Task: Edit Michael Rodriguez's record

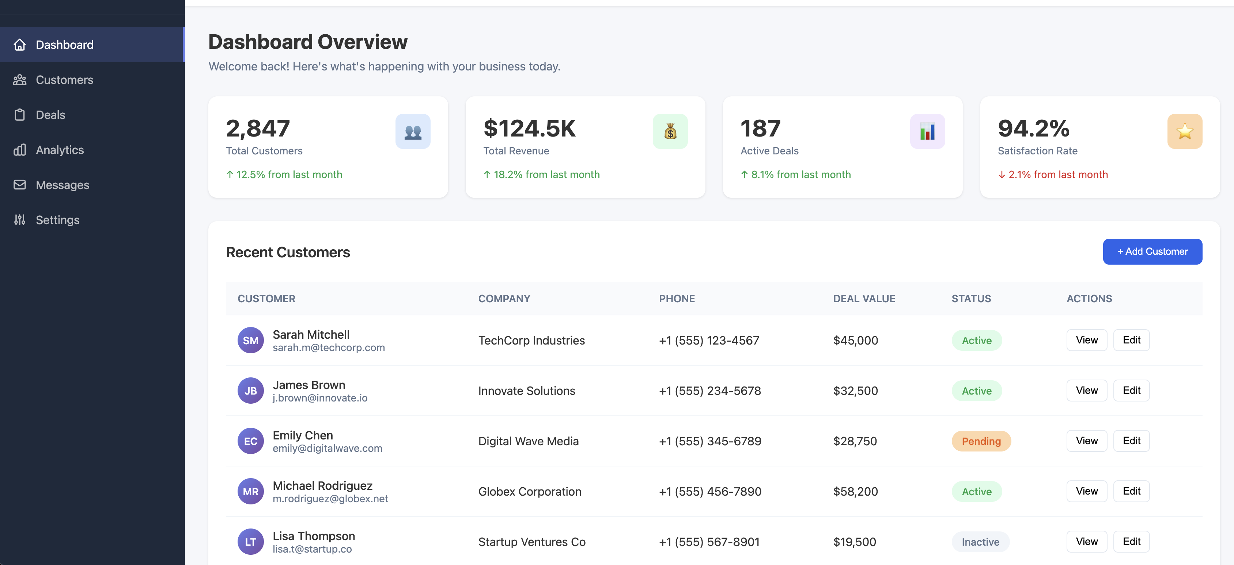Action: click(x=1131, y=491)
